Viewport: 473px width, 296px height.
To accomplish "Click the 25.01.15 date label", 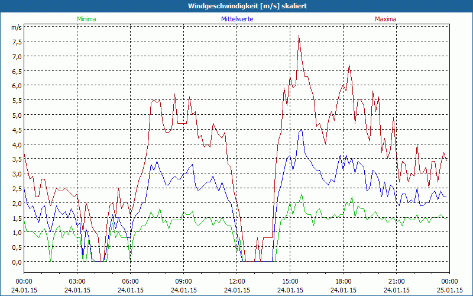I will tap(450, 291).
